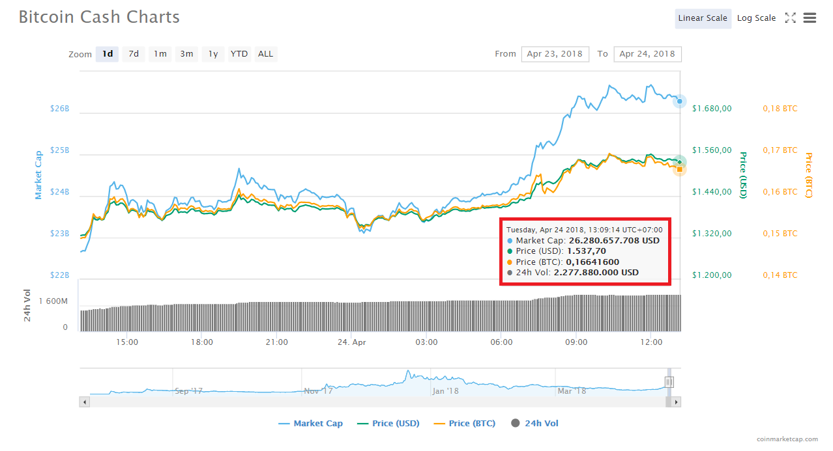
Task: Click the navigator range slider handle
Action: (x=669, y=382)
